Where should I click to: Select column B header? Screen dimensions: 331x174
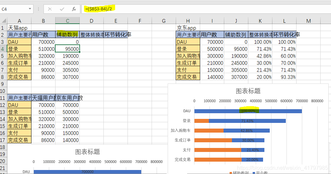click(x=43, y=21)
